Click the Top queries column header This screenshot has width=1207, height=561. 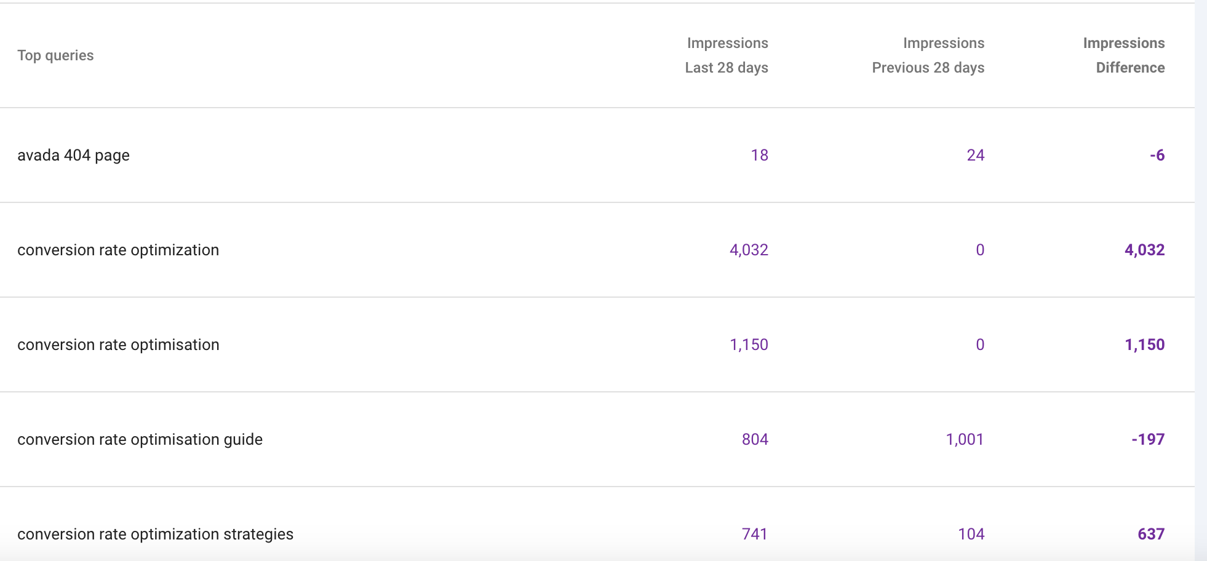coord(55,55)
